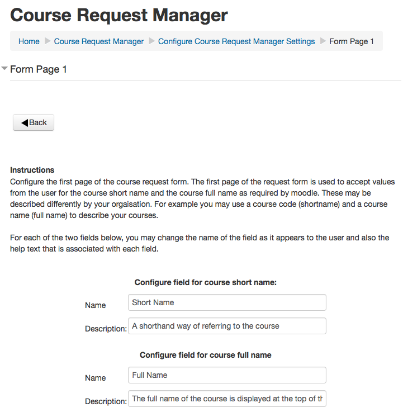Open the Course Request Manager breadcrumb link

pyautogui.click(x=99, y=41)
